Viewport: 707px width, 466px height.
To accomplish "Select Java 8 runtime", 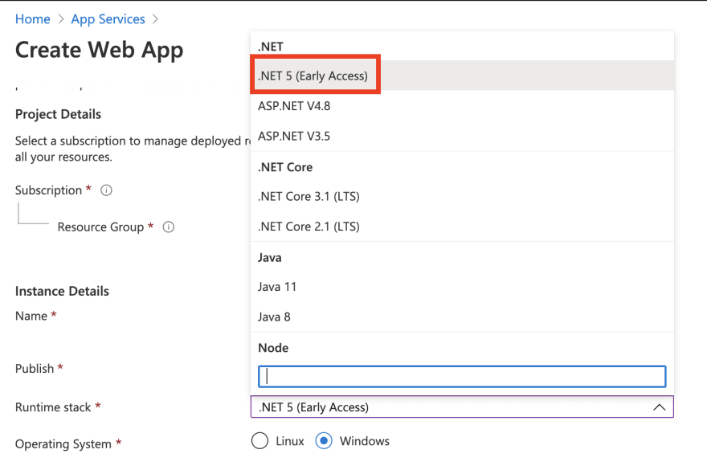I will 462,317.
